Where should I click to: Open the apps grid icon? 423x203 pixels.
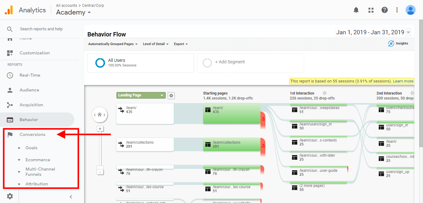click(371, 10)
